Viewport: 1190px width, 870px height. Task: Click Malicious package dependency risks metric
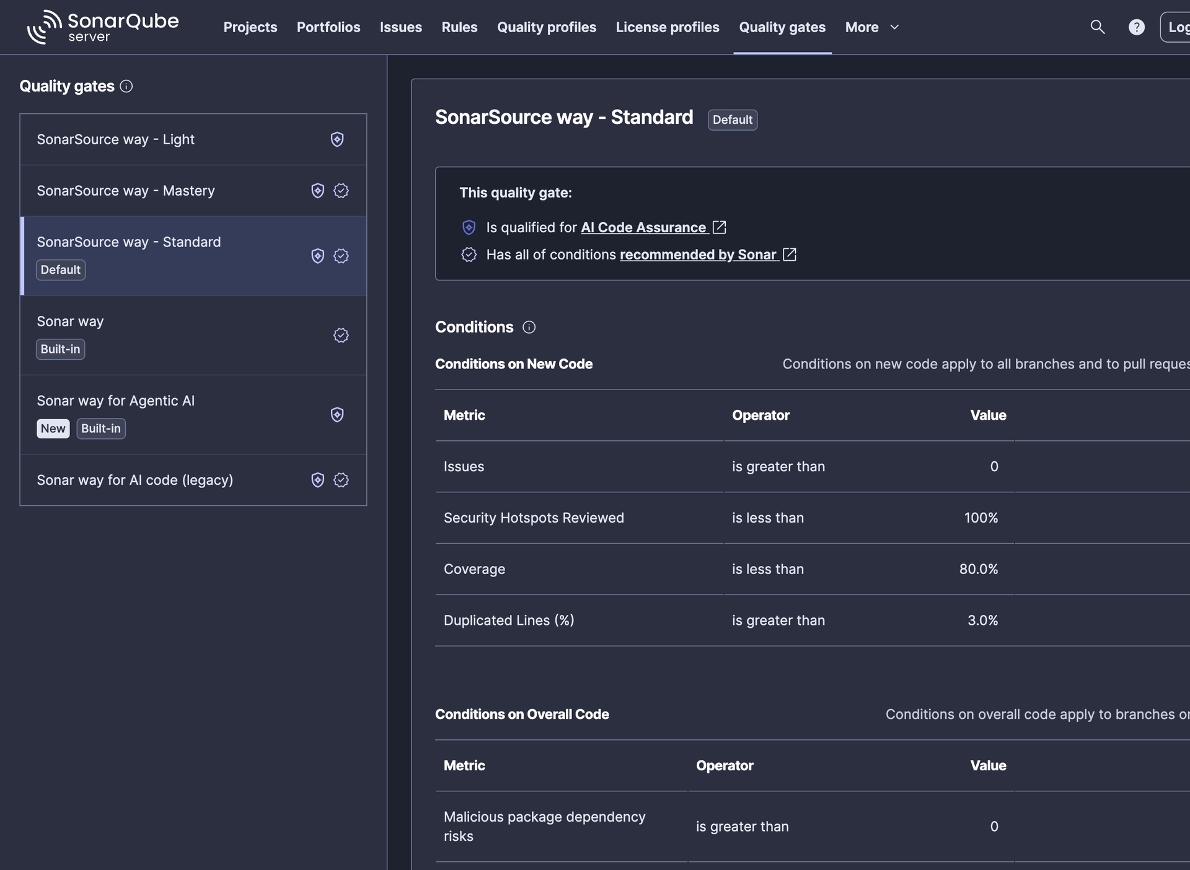click(x=545, y=827)
